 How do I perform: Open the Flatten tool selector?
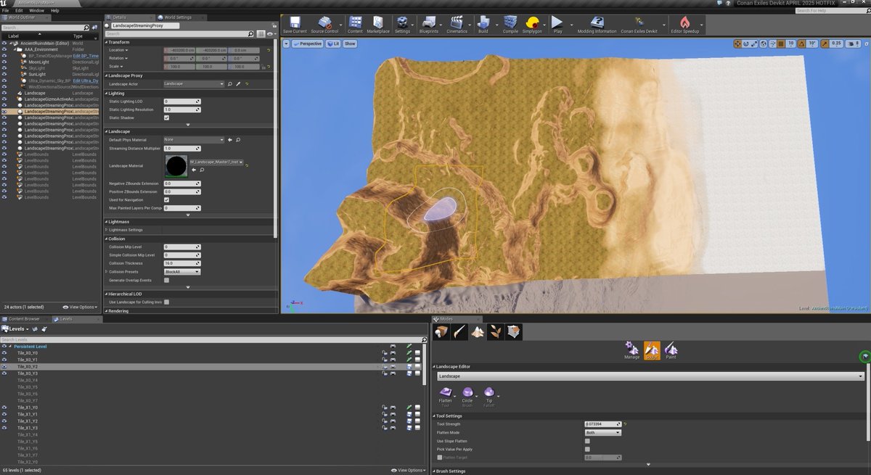[x=446, y=396]
